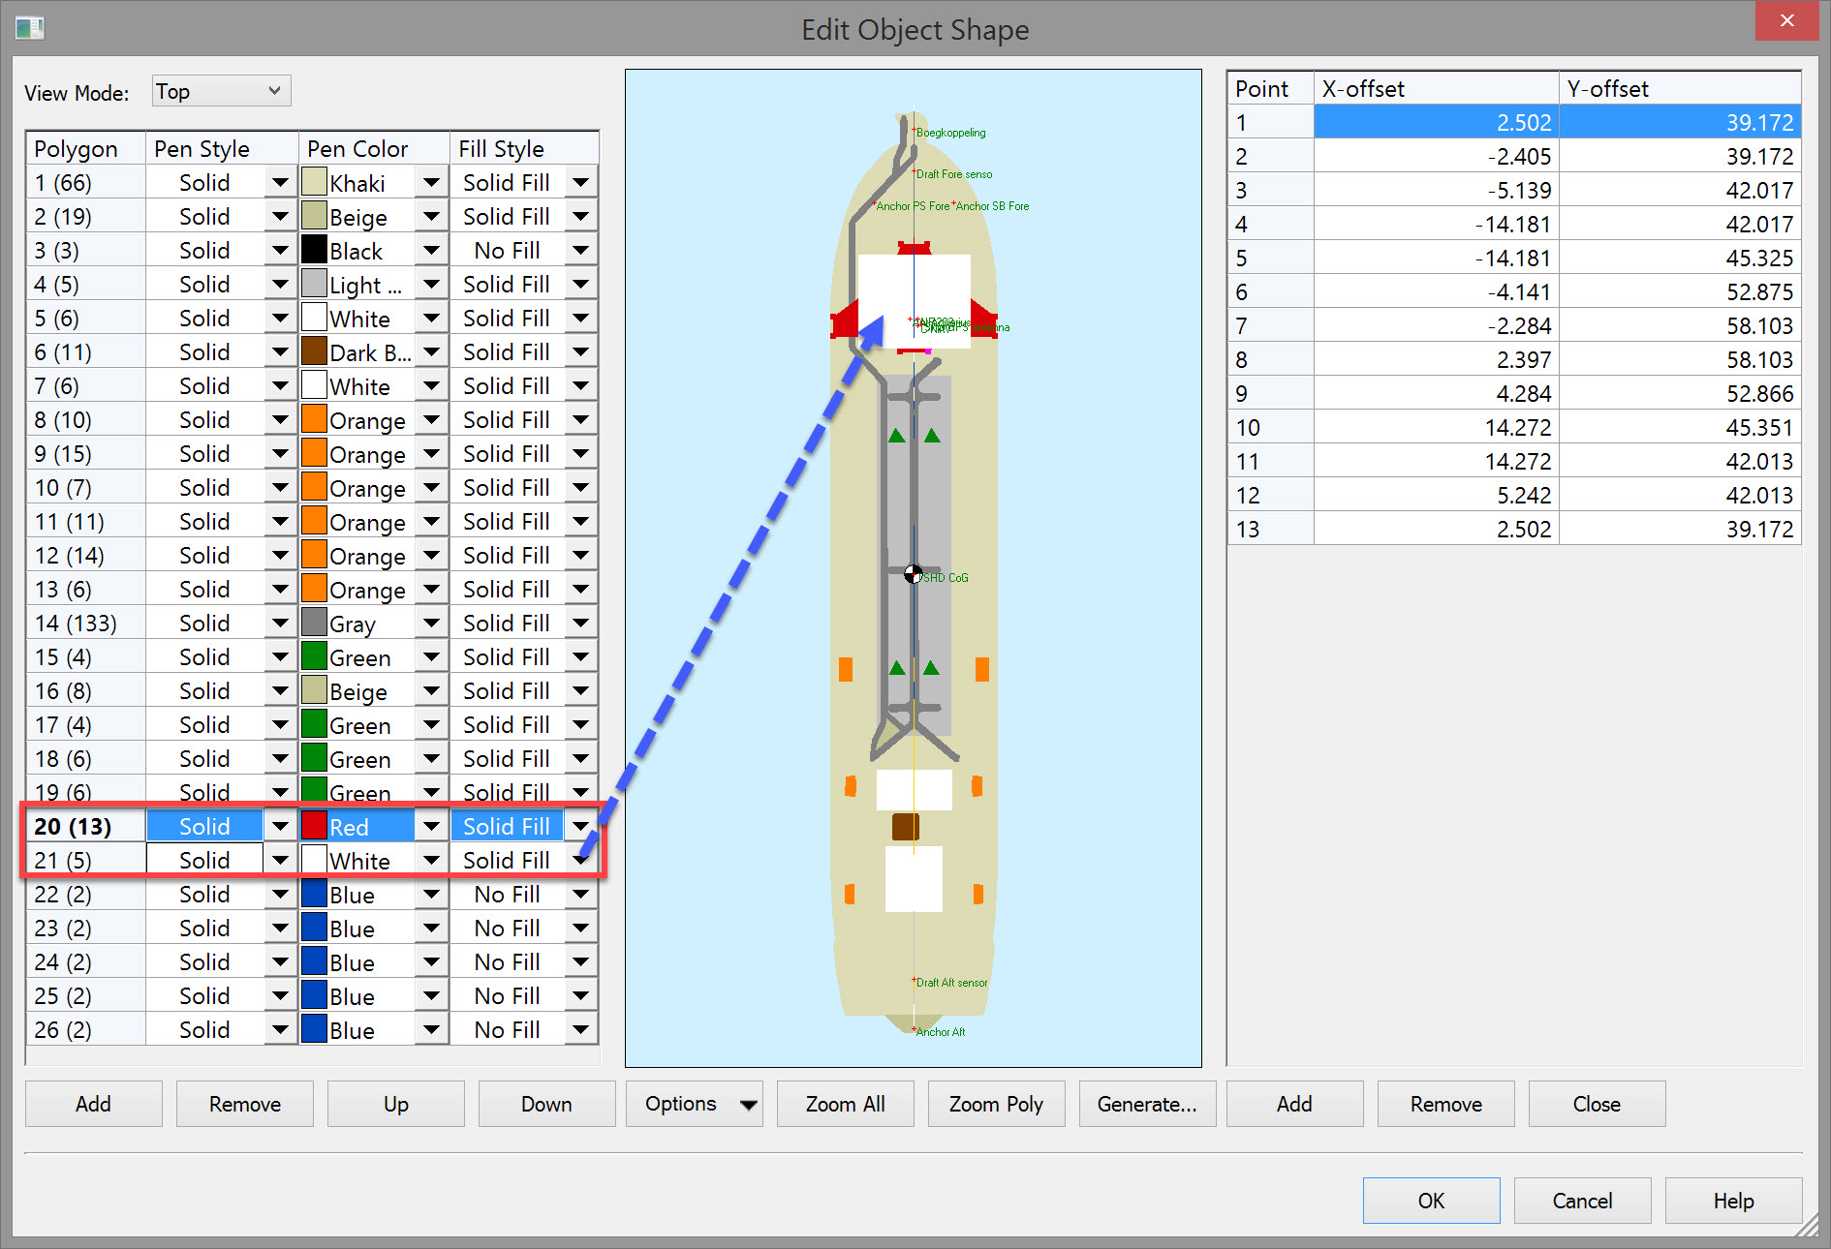Click the Generate... button
The width and height of the screenshot is (1831, 1249).
pos(1147,1104)
